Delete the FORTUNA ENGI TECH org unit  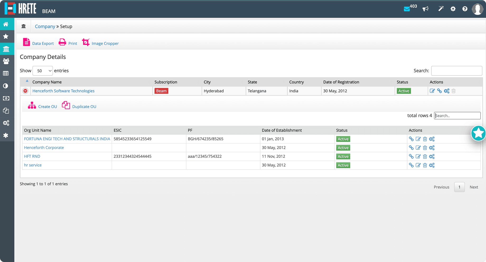[x=425, y=139]
